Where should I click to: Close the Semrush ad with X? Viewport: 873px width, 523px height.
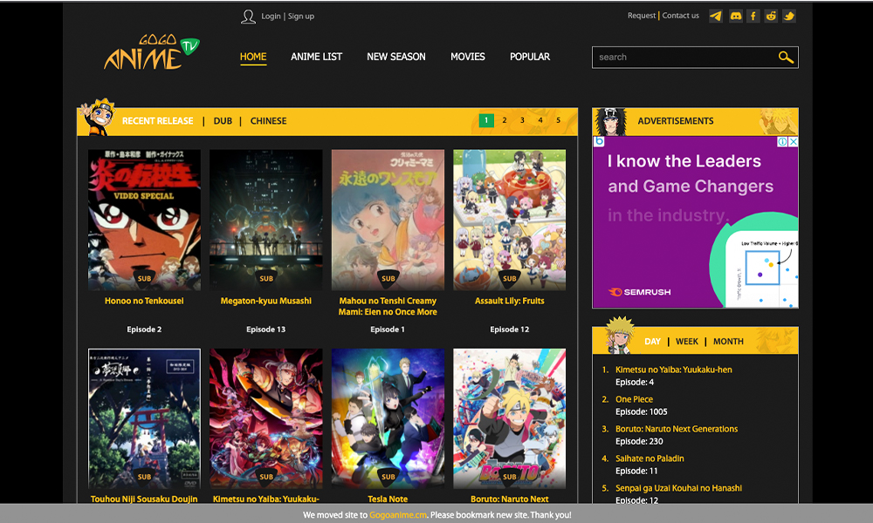coord(794,142)
